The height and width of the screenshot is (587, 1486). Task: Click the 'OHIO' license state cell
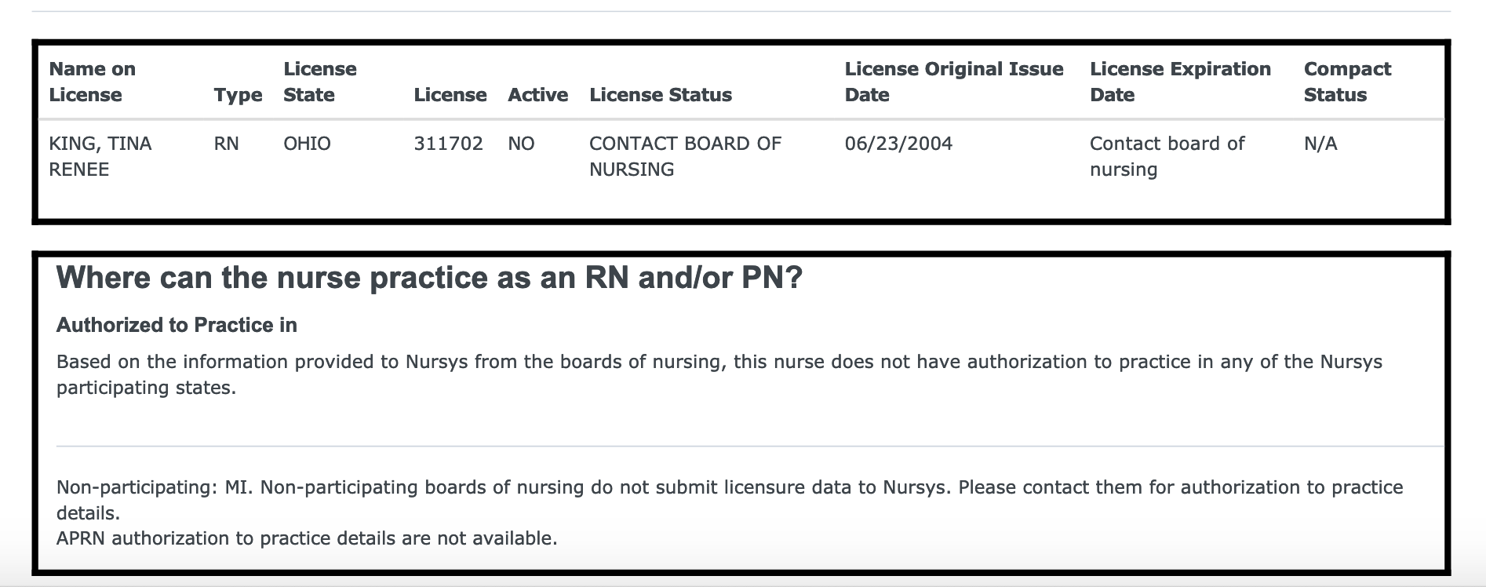307,144
